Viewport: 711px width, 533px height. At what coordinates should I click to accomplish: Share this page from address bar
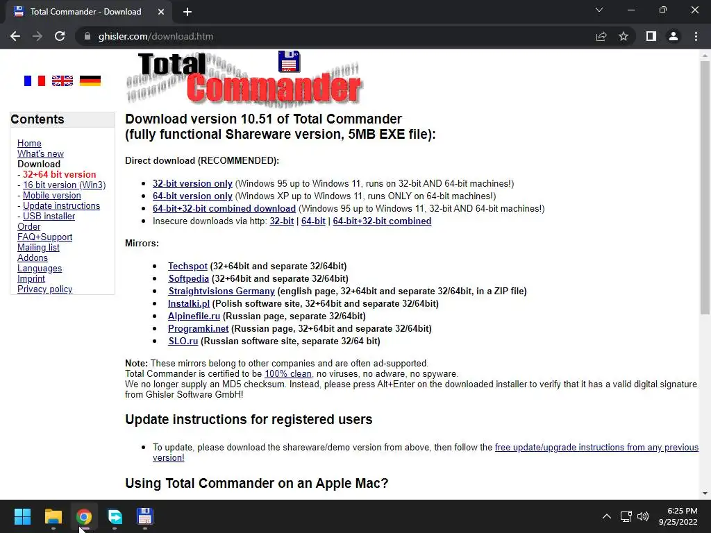click(x=601, y=36)
